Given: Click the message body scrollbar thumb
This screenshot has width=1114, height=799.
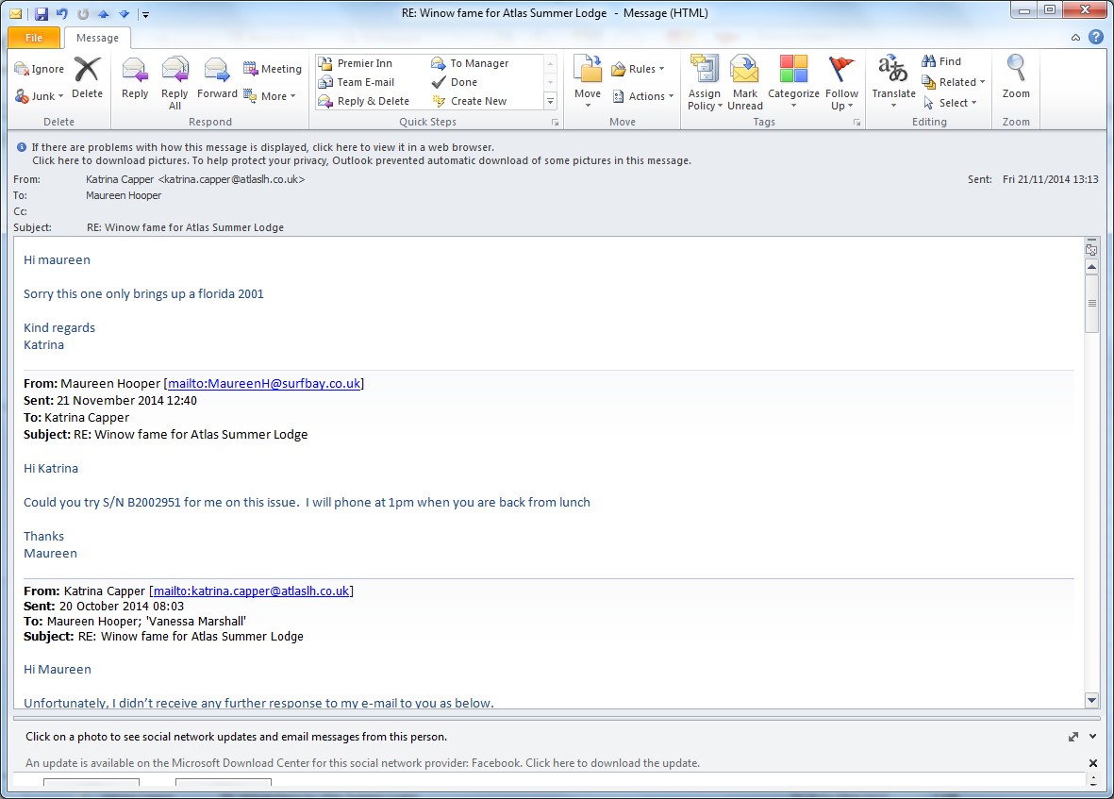Looking at the screenshot, I should (x=1092, y=303).
